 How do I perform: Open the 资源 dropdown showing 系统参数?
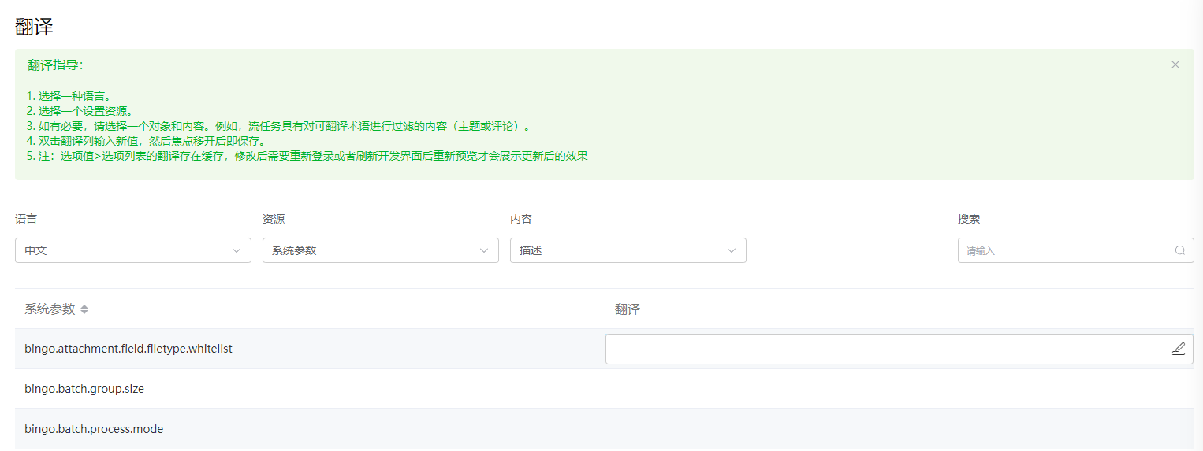(381, 250)
